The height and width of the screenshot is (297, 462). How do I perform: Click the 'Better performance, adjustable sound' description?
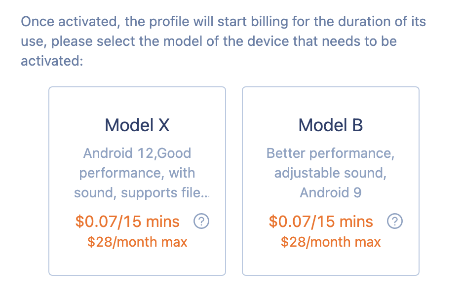coord(330,163)
